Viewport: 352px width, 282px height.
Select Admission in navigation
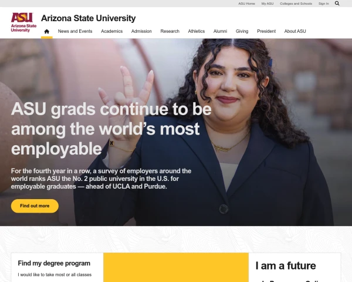click(141, 31)
